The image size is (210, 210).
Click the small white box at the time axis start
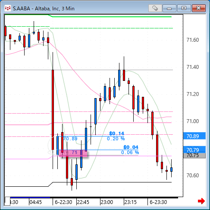point(7,201)
